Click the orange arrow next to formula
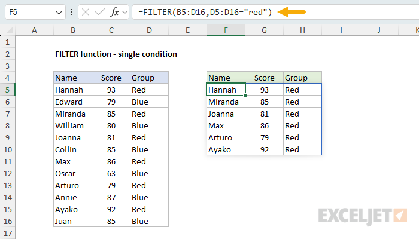 [x=292, y=12]
